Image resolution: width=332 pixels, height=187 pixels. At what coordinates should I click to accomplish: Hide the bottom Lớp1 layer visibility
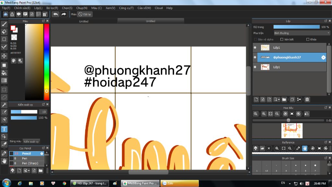(255, 67)
